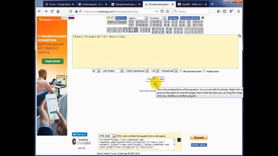This screenshot has height=156, width=278.
Task: Click the copy icon beside the editor box
Action: point(239,36)
